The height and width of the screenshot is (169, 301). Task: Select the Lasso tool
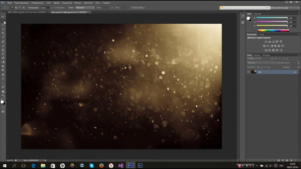point(3,25)
